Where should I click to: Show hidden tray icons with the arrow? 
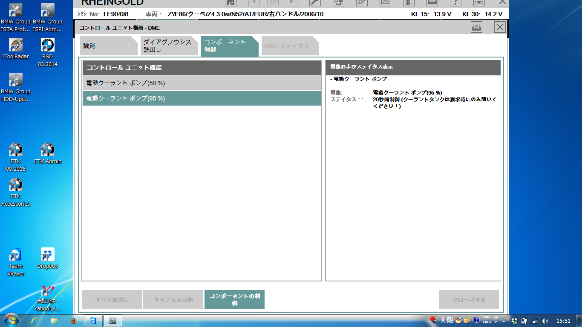(x=504, y=321)
